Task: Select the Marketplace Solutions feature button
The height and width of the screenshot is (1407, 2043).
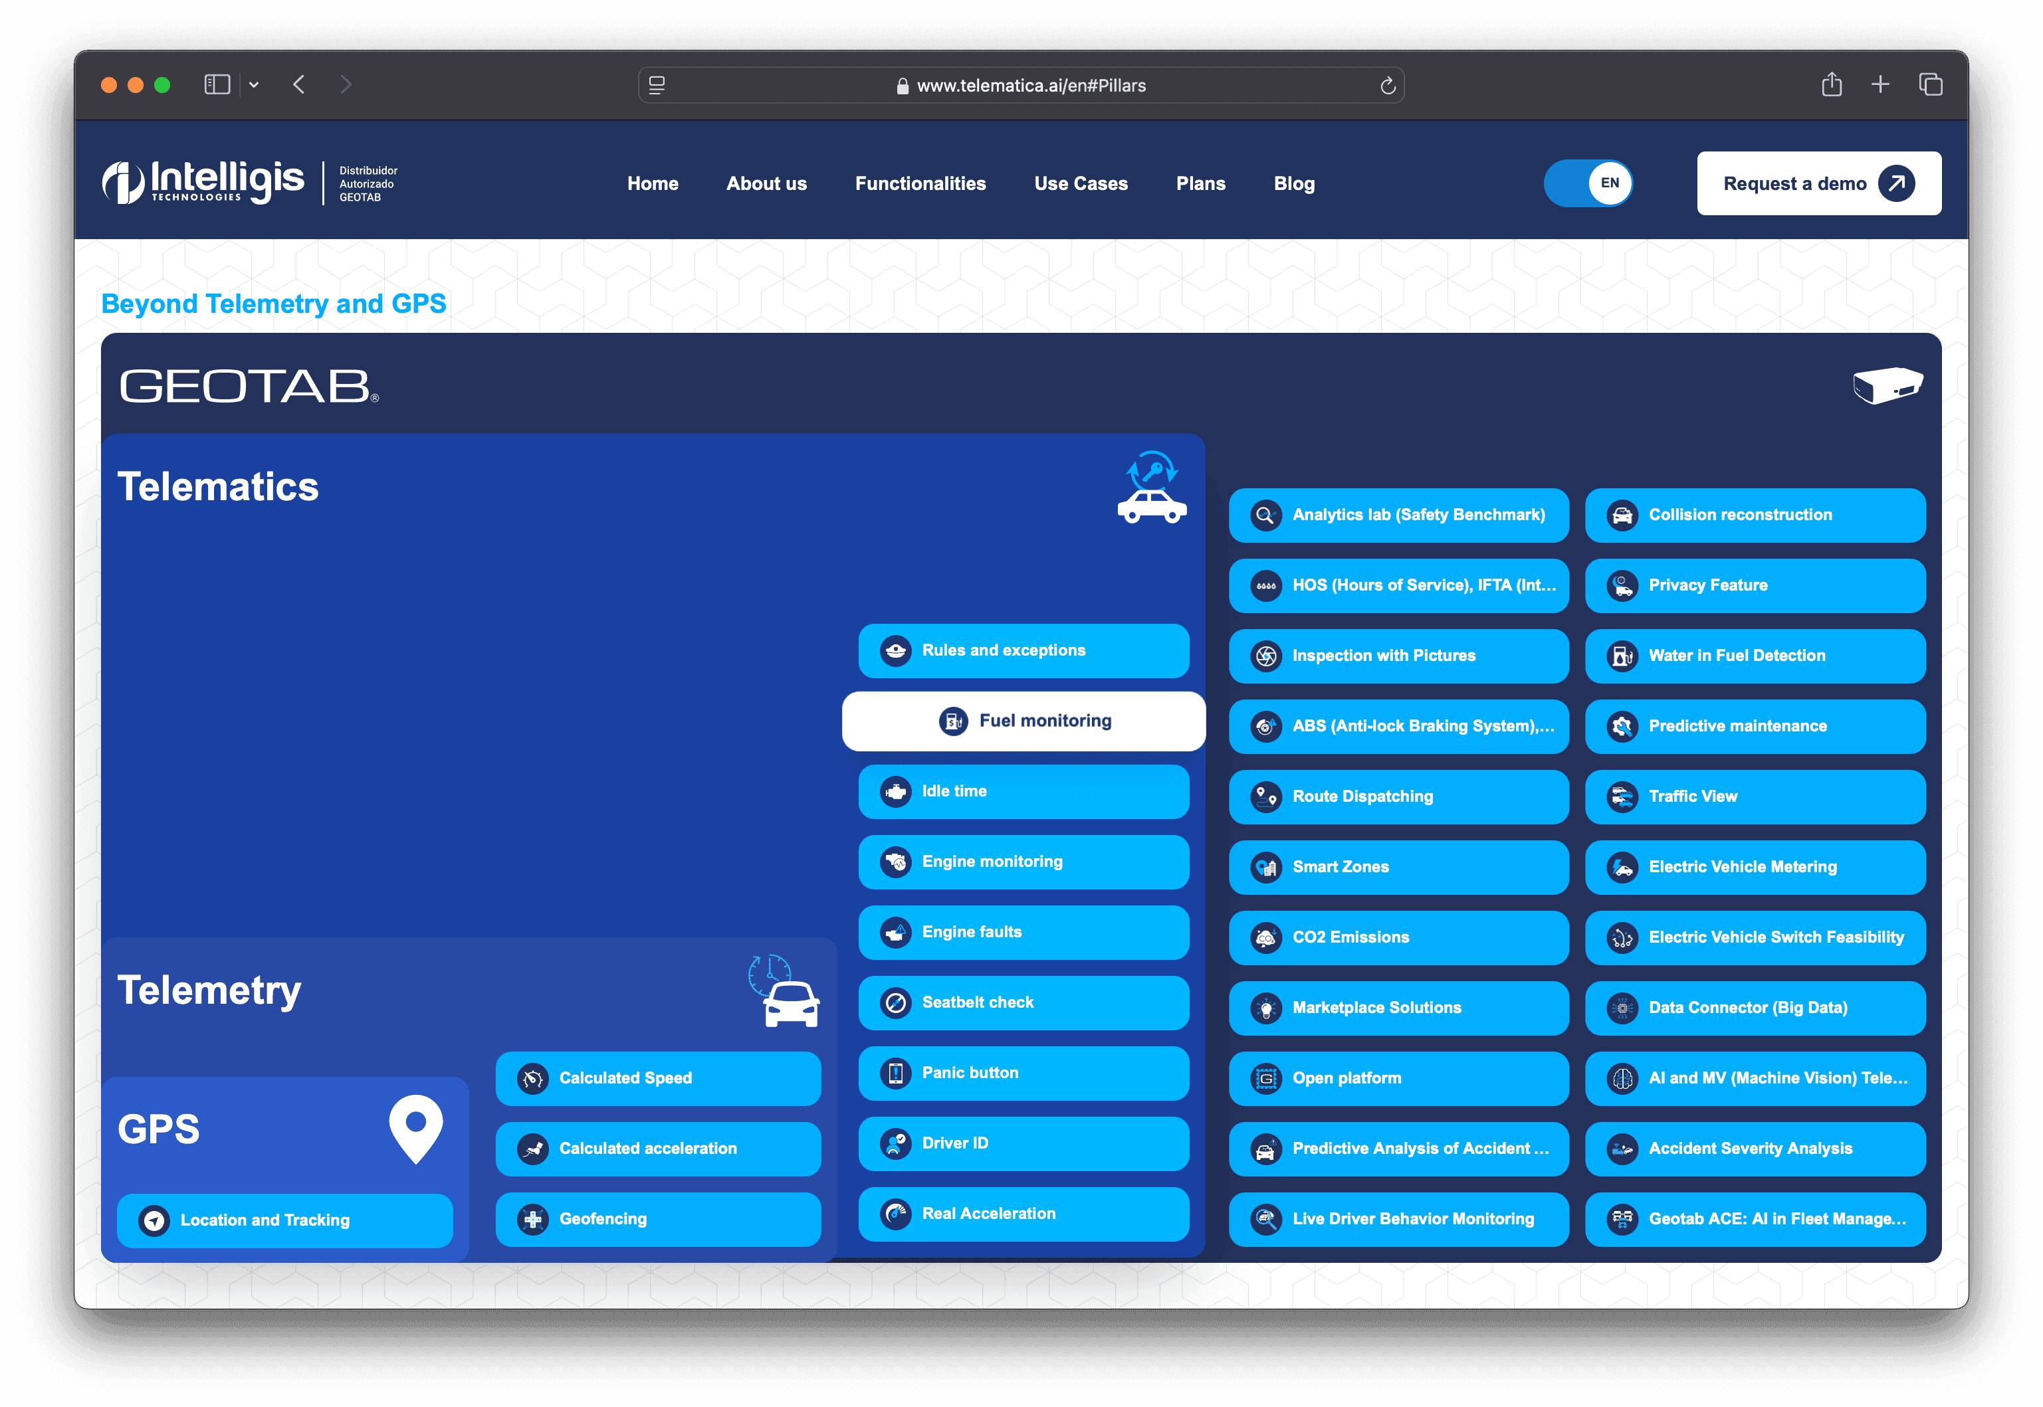Action: coord(1398,1008)
